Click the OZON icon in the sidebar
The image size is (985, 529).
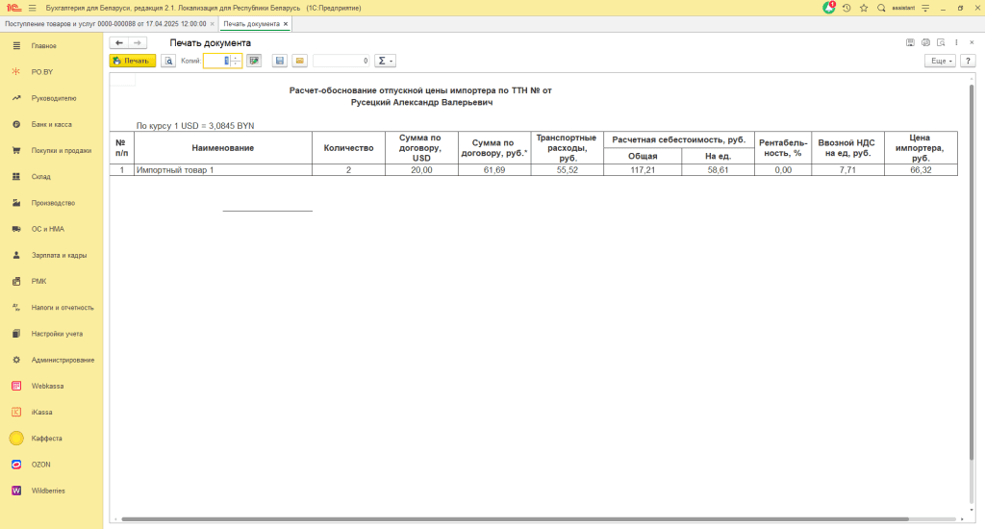pyautogui.click(x=16, y=465)
